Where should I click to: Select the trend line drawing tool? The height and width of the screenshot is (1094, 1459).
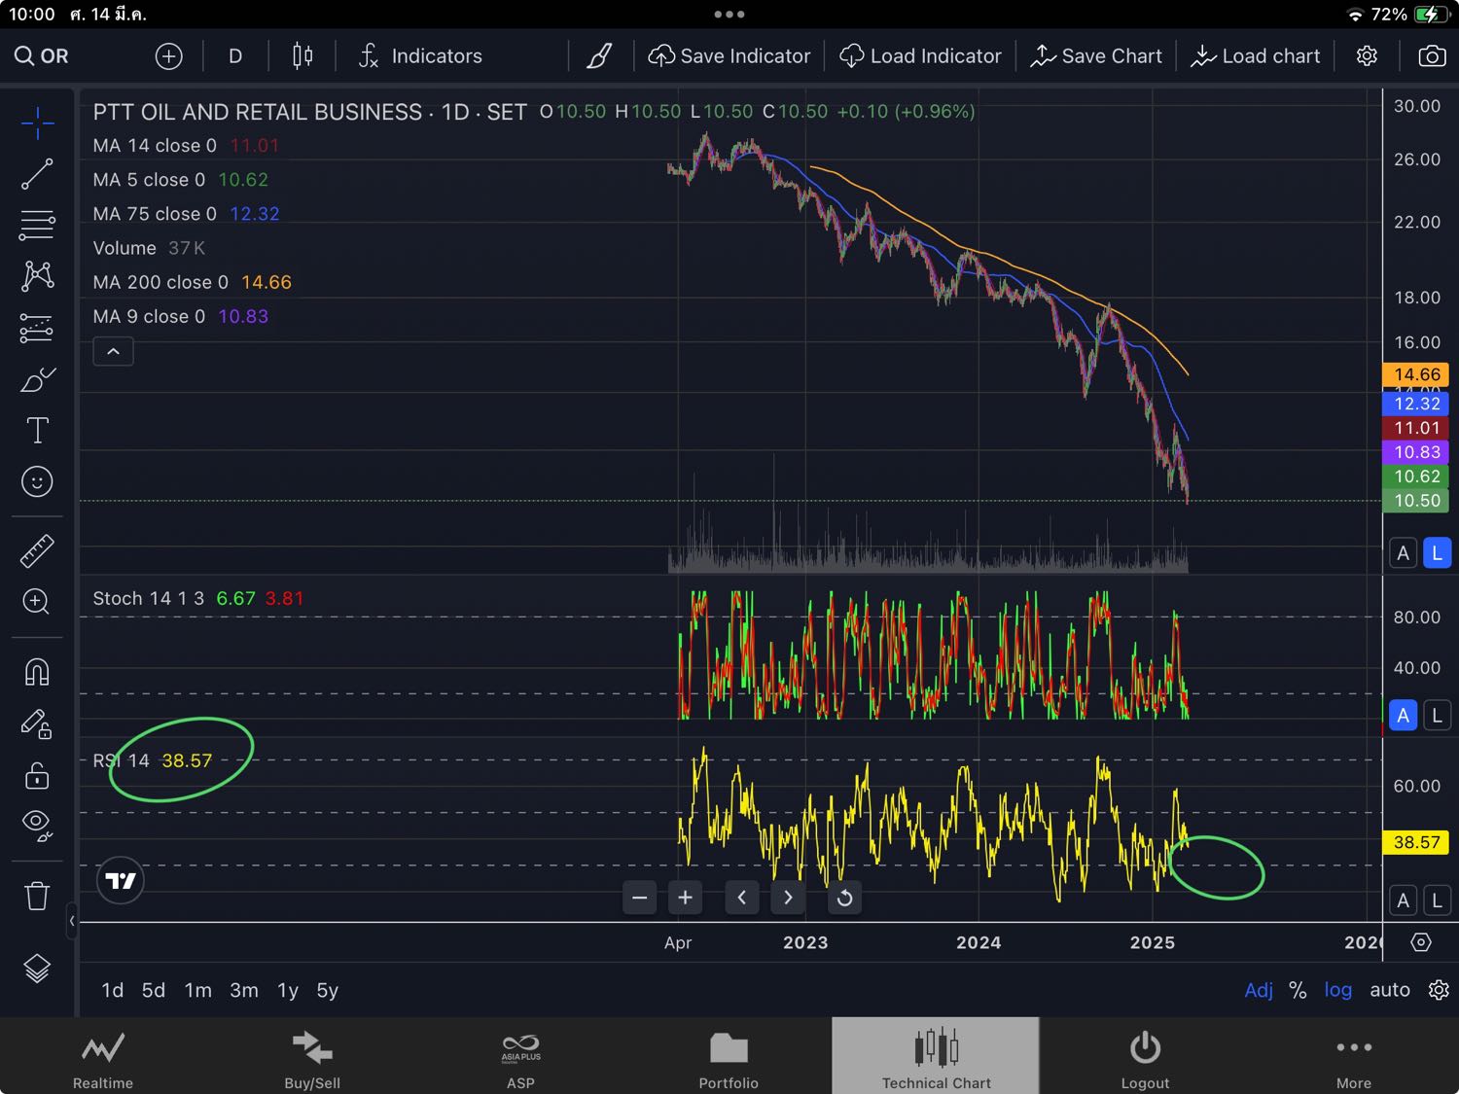click(x=37, y=175)
